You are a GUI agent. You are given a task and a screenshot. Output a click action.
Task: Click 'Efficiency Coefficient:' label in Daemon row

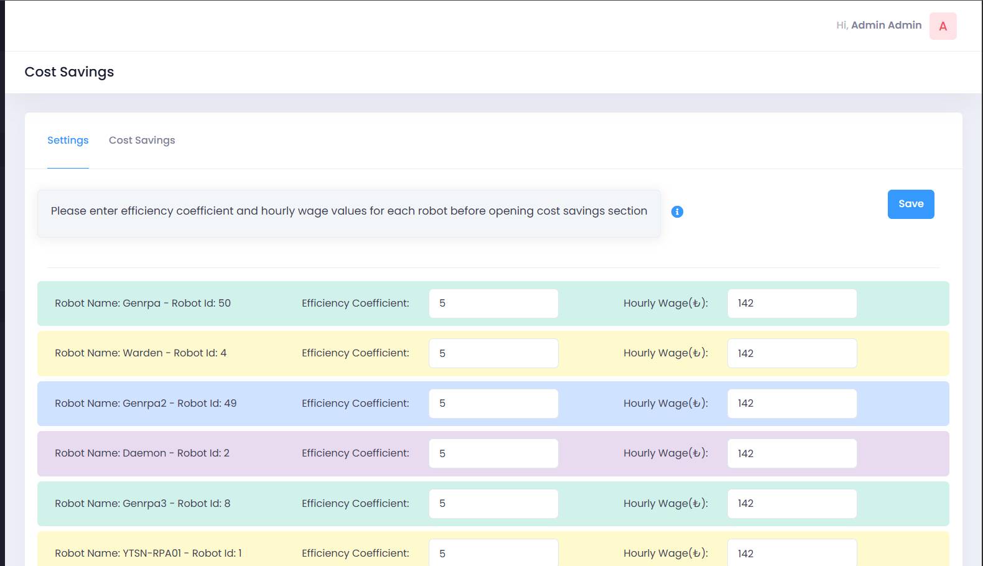(x=355, y=453)
